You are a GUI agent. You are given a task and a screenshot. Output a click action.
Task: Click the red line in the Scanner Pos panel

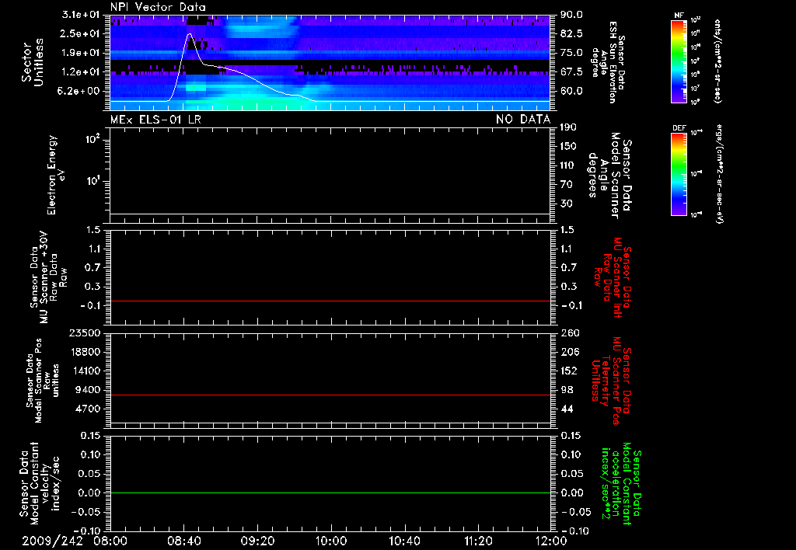point(330,395)
